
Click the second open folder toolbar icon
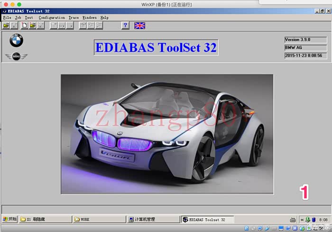(x=33, y=26)
